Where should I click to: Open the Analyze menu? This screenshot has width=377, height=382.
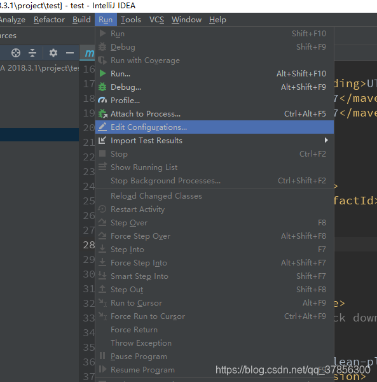[12, 20]
